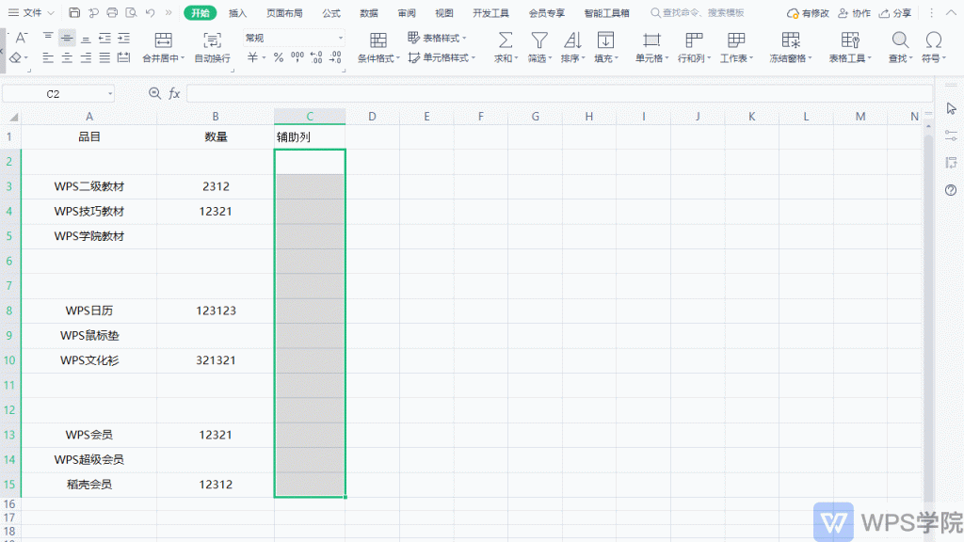Image resolution: width=964 pixels, height=542 pixels.
Task: Open Print Preview from quick access toolbar
Action: tap(131, 13)
